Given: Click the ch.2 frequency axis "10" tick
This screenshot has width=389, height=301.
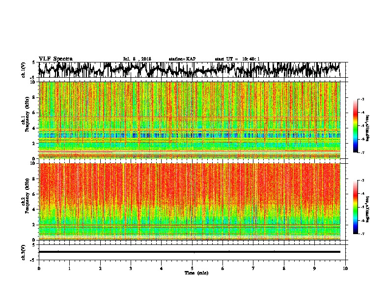Looking at the screenshot, I should (33, 163).
